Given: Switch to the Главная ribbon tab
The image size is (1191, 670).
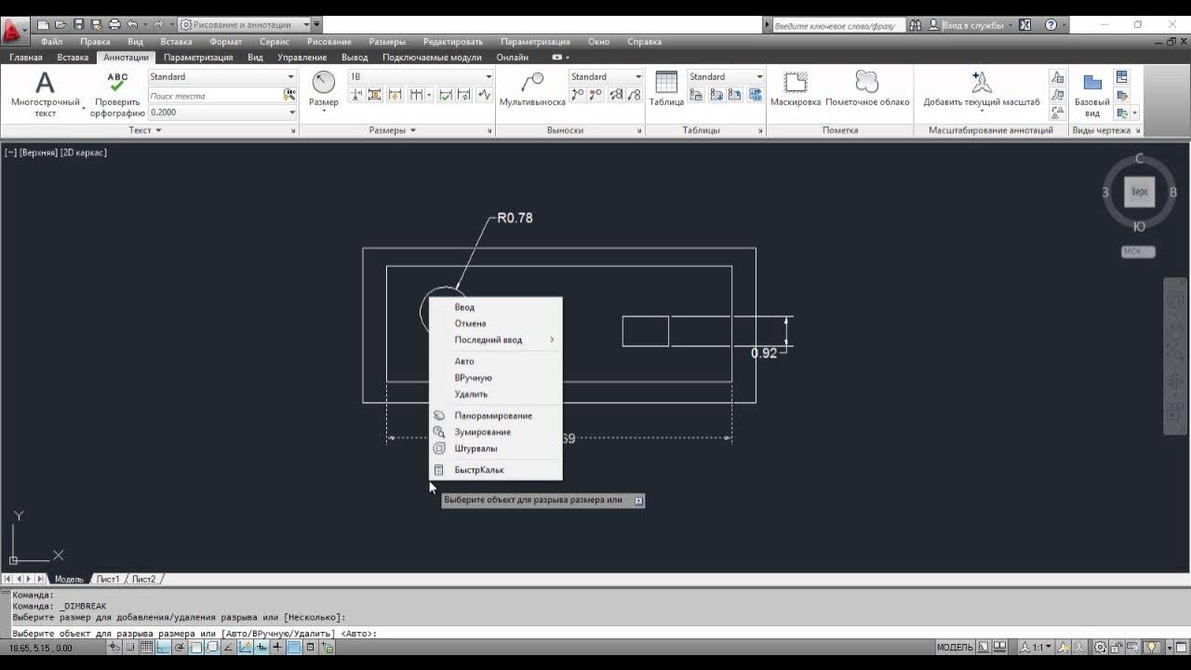Looking at the screenshot, I should pyautogui.click(x=26, y=58).
